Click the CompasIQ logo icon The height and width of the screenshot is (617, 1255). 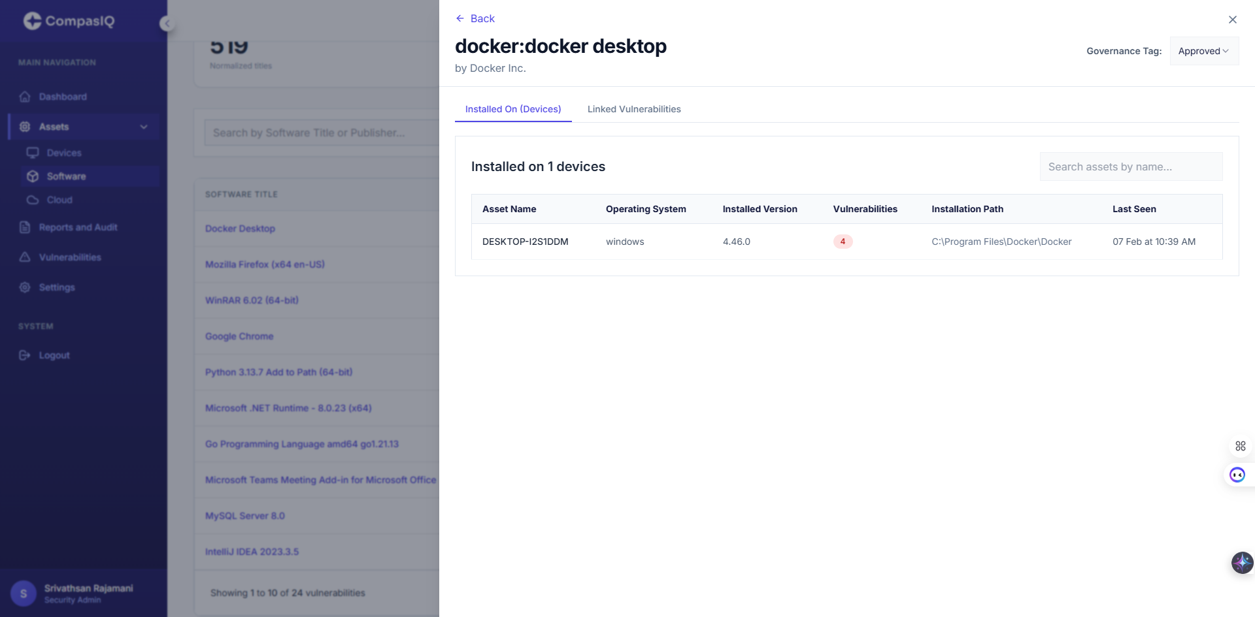point(32,21)
